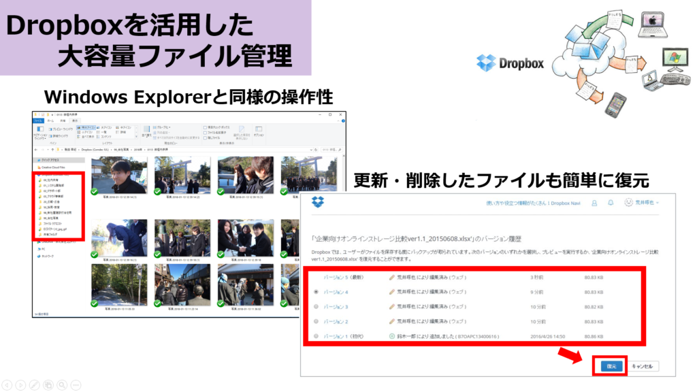Click the previous slide arrow in presentation controls

[7, 385]
